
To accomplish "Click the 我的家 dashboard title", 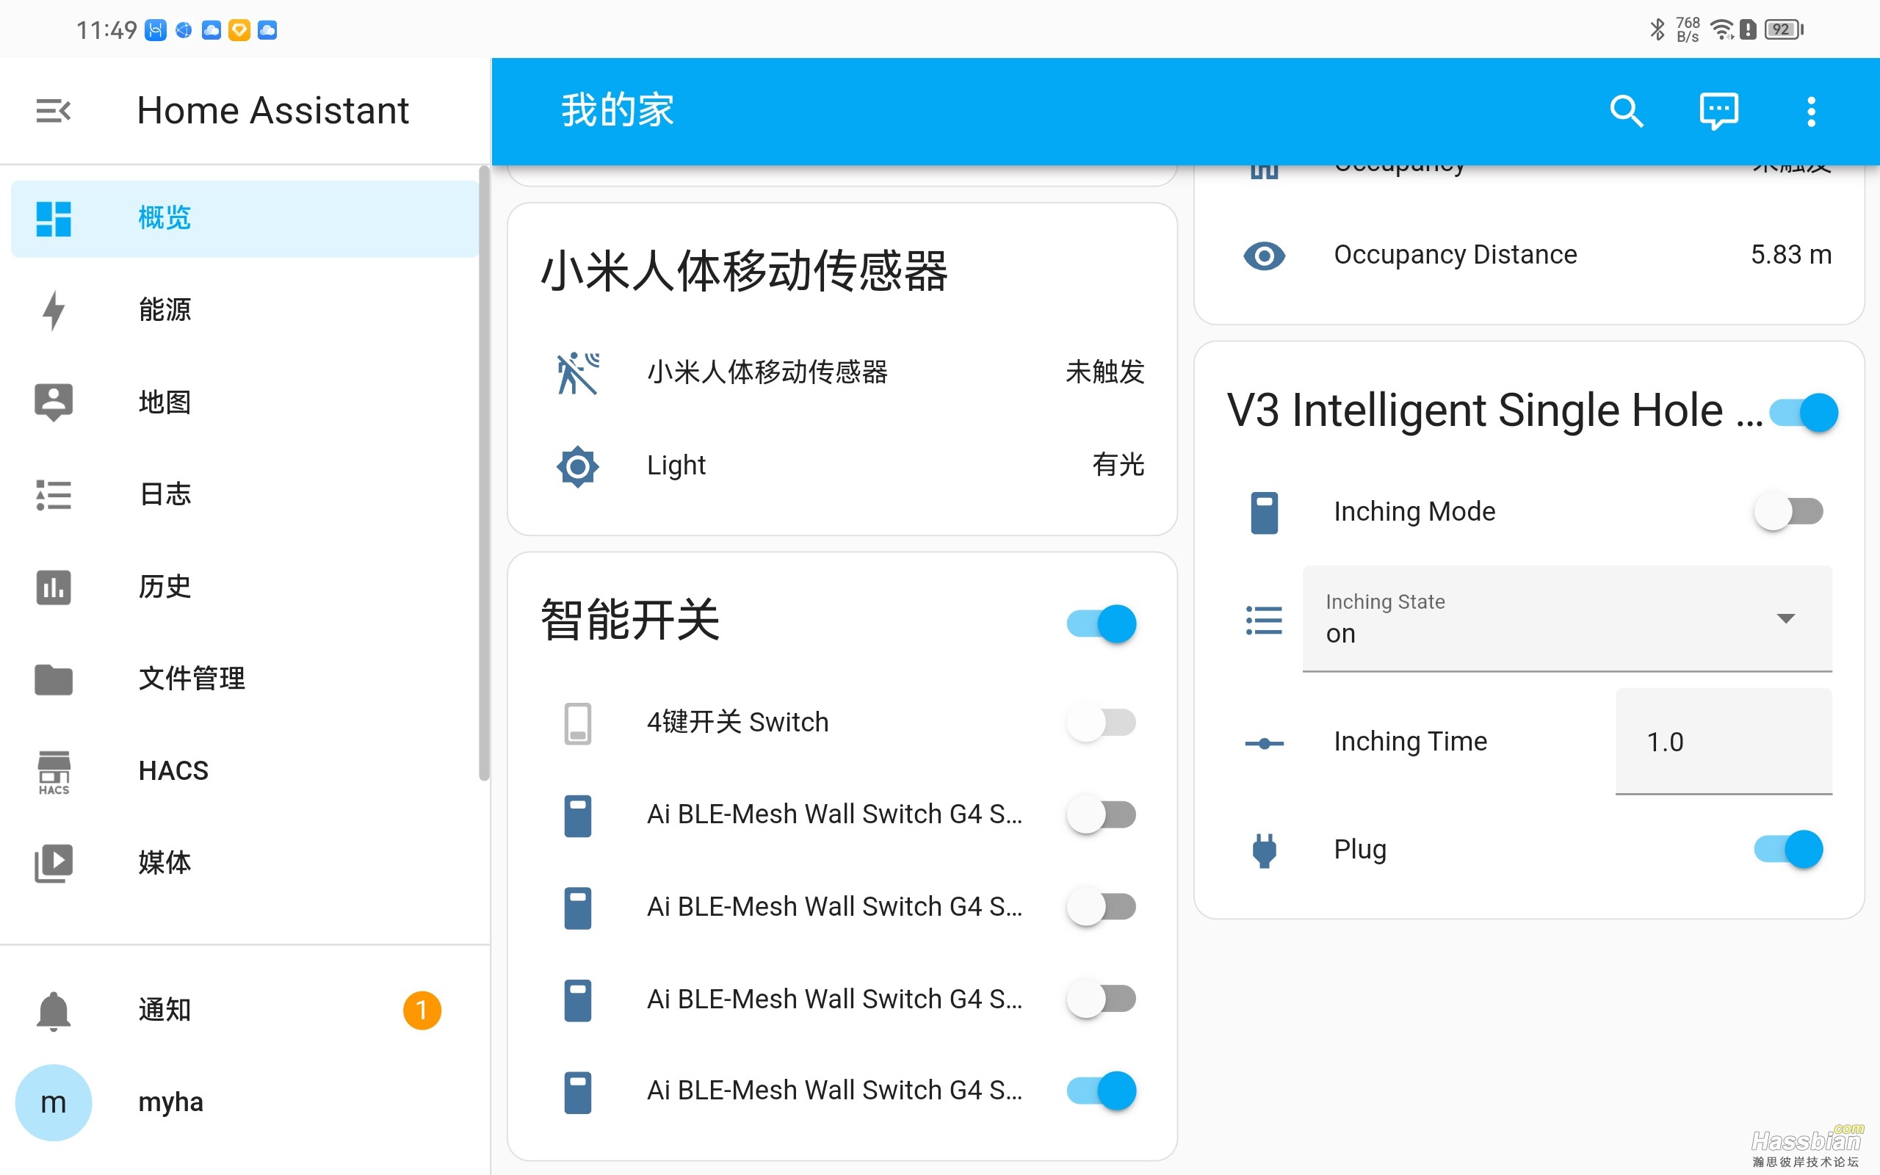I will pyautogui.click(x=618, y=110).
